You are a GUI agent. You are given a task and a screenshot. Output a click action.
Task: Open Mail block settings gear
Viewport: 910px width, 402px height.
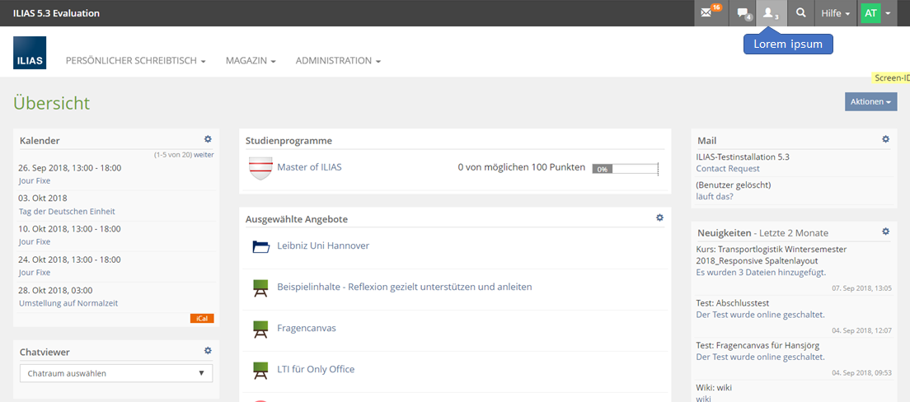(x=885, y=139)
